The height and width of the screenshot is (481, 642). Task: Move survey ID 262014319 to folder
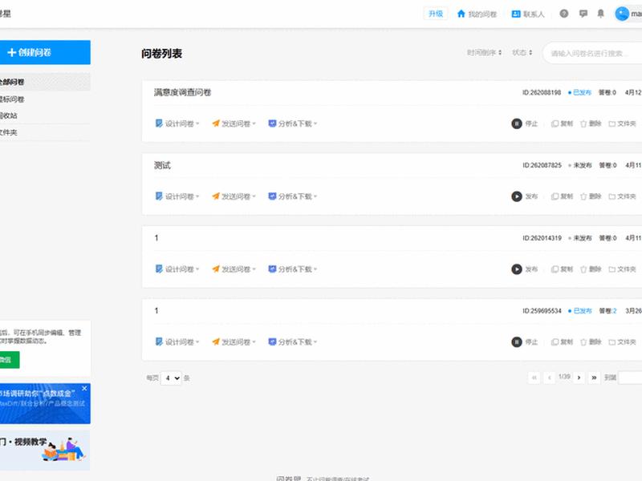[622, 269]
